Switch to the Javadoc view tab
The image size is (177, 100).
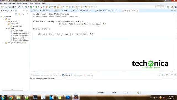(x=46, y=75)
